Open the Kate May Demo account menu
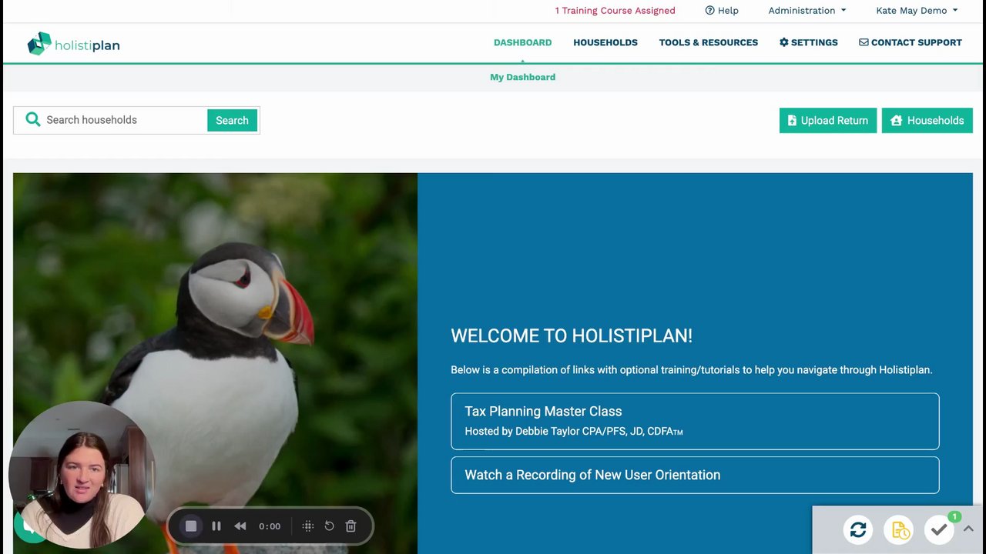This screenshot has width=986, height=554. [917, 11]
